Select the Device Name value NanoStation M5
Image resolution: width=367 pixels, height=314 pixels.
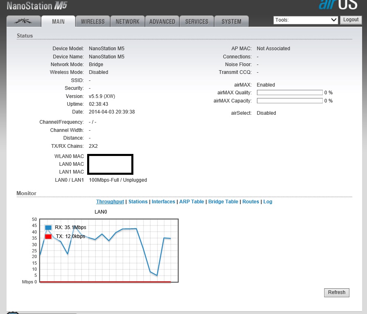106,57
